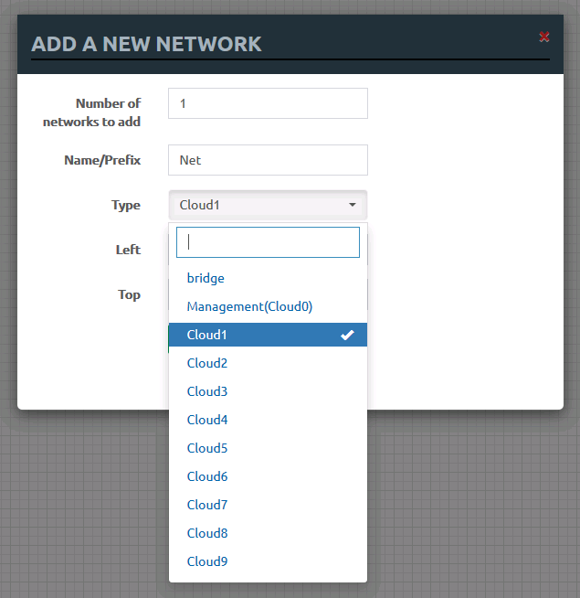Choose Cloud8 from the list
The image size is (580, 598).
(x=268, y=533)
